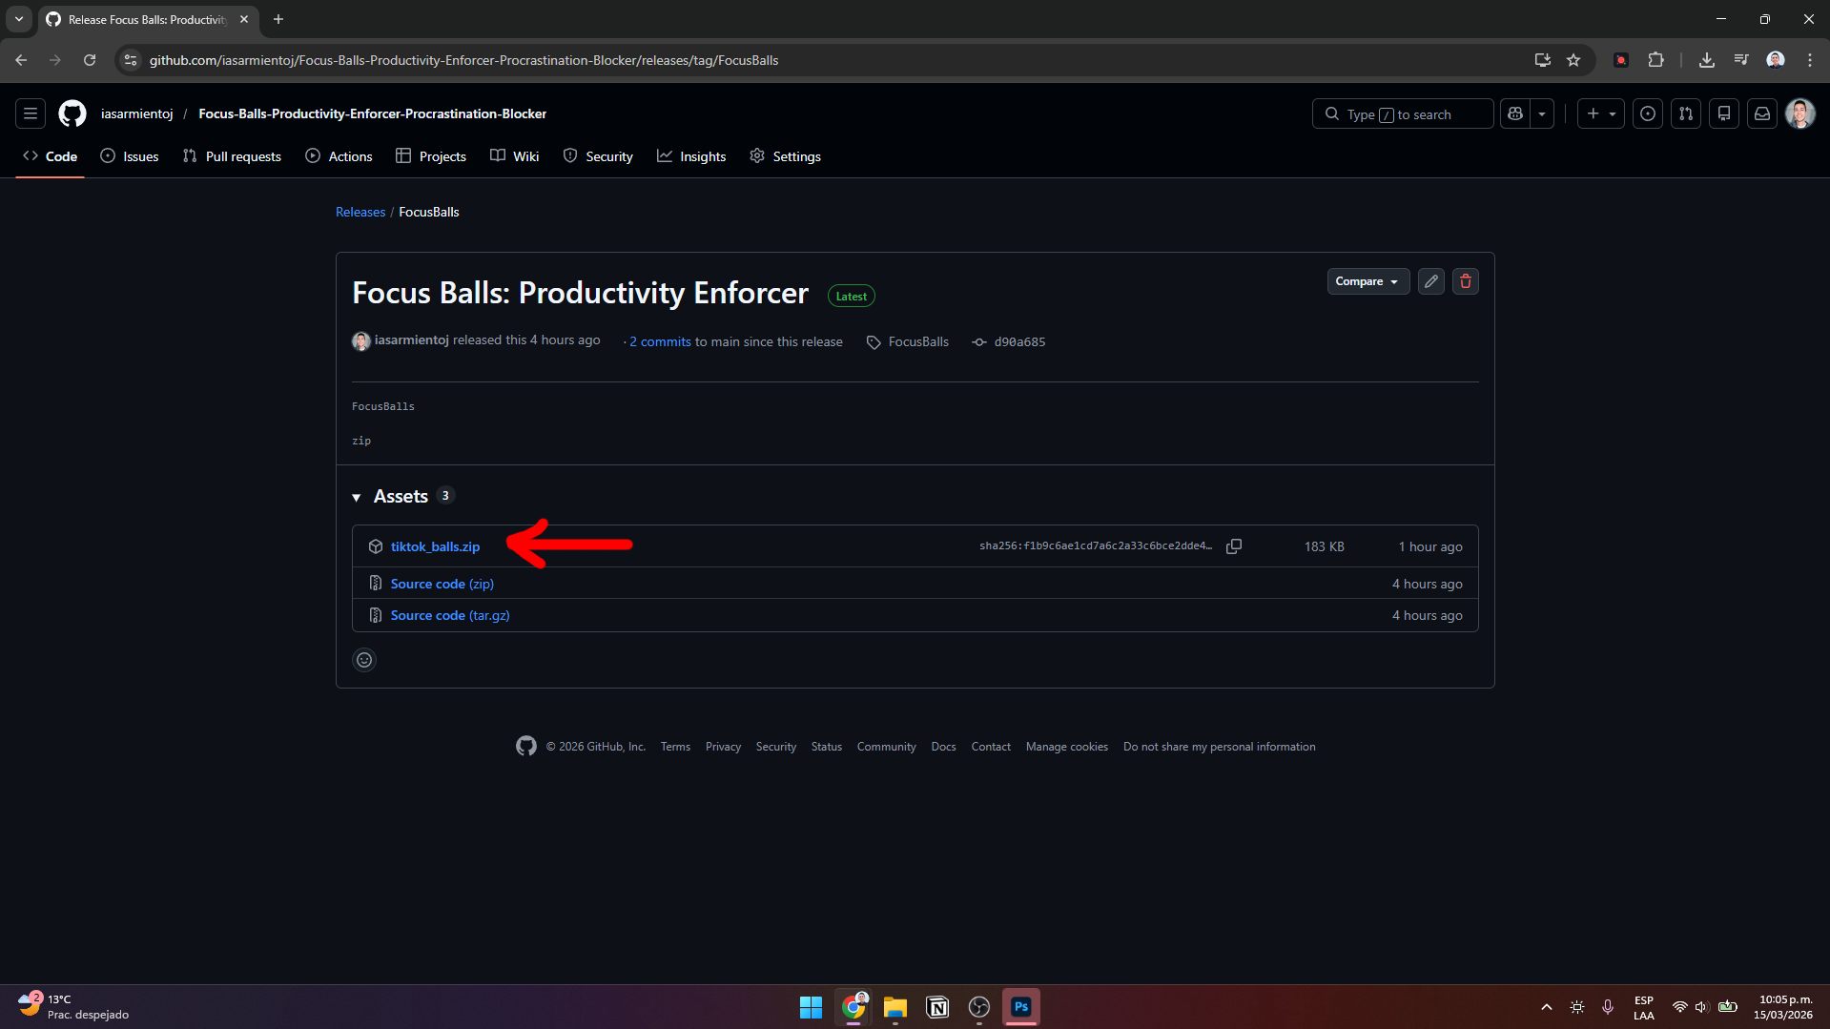Switch to the Issues tab

(130, 156)
